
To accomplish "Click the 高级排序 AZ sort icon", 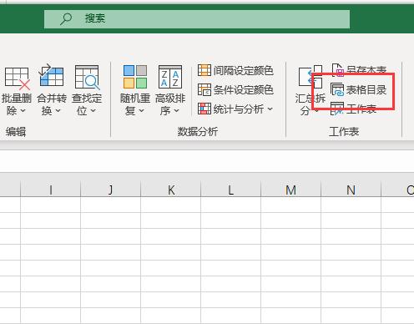I will coord(170,77).
